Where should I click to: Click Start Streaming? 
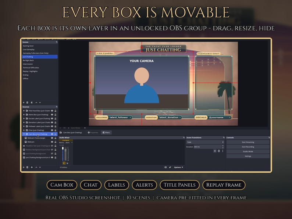[248, 142]
